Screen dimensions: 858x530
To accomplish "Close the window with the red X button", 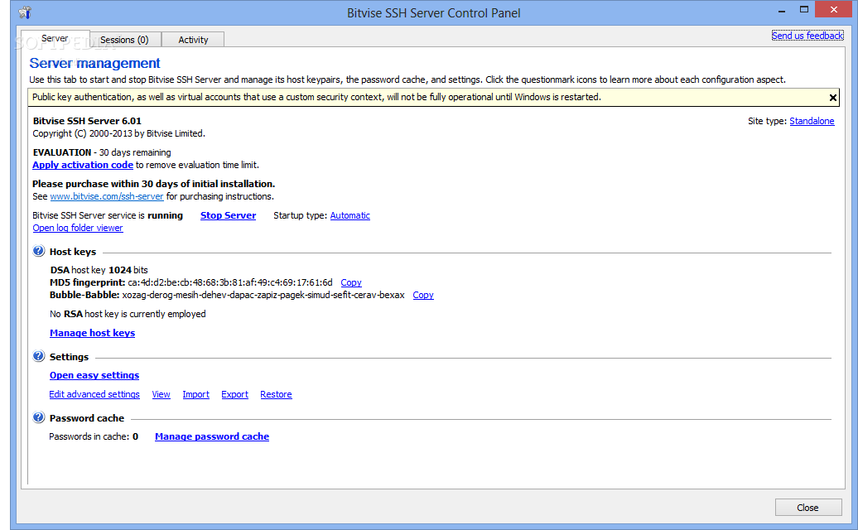I will tap(833, 9).
